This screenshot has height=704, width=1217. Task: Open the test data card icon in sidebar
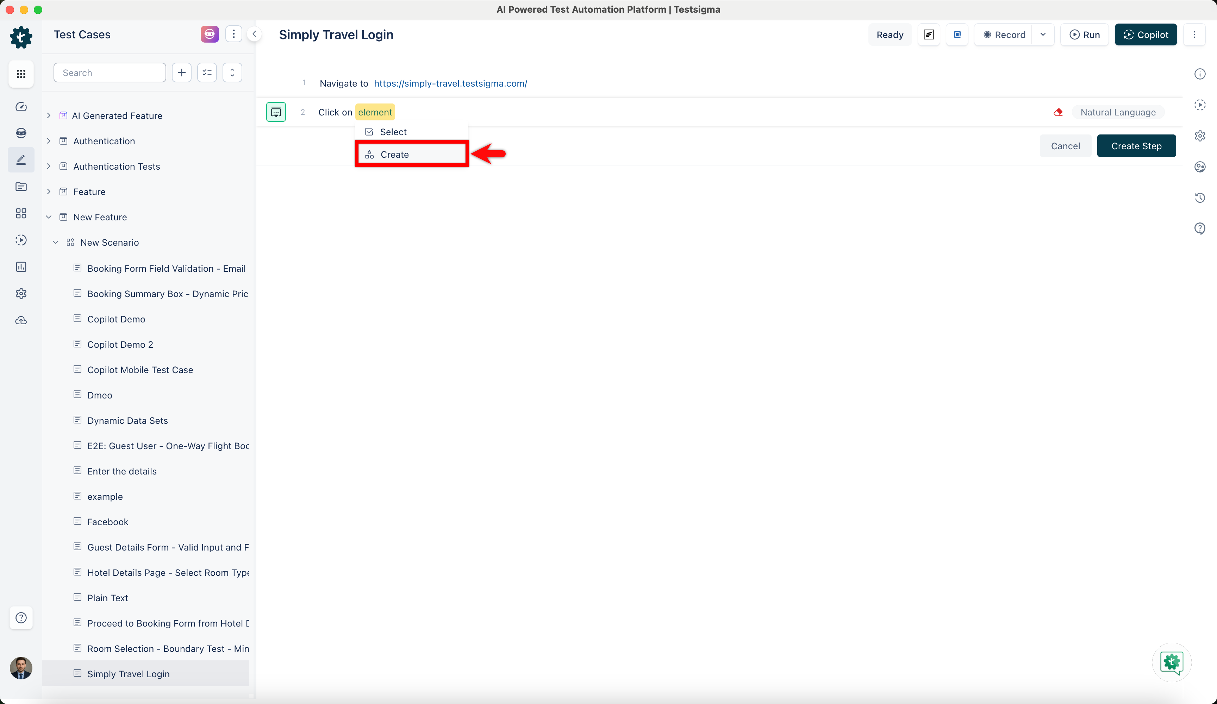[x=21, y=187]
